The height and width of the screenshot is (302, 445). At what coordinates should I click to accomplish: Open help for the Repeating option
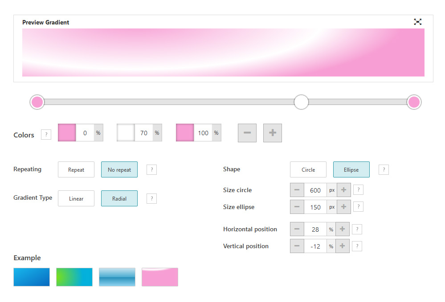pos(151,169)
